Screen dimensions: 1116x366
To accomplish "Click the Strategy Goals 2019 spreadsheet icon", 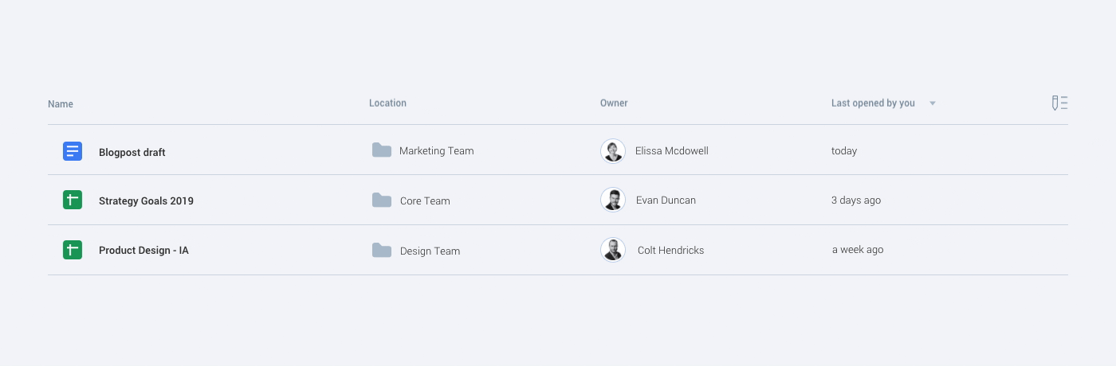I will pos(73,201).
